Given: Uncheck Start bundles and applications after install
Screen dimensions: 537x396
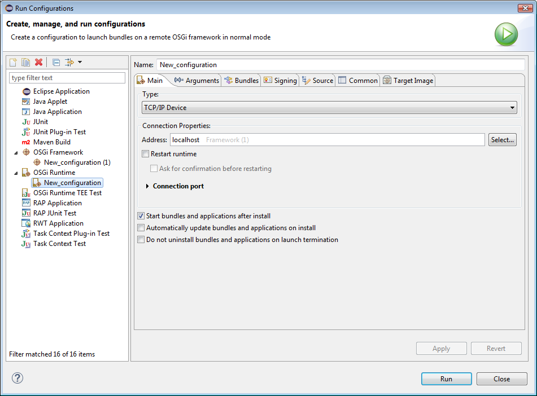Looking at the screenshot, I should (x=141, y=216).
